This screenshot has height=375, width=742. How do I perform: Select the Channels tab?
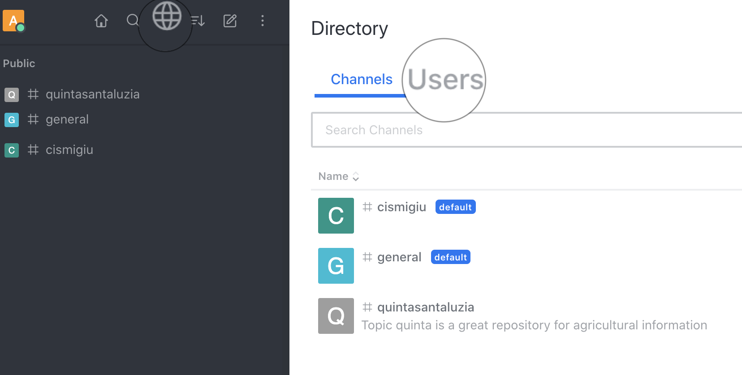(361, 80)
